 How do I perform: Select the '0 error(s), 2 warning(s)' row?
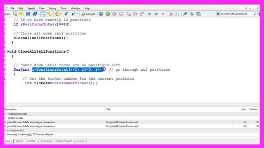[132, 134]
